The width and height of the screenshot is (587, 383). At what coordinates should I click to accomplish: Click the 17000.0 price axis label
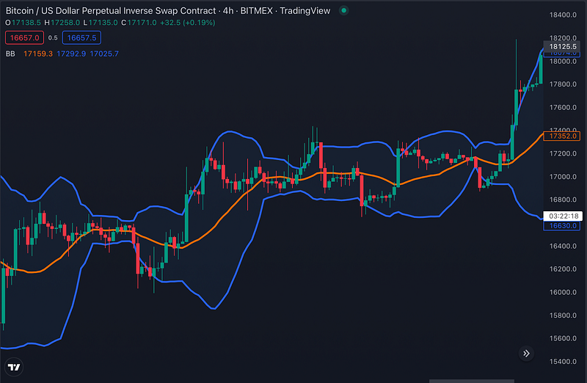click(x=563, y=177)
